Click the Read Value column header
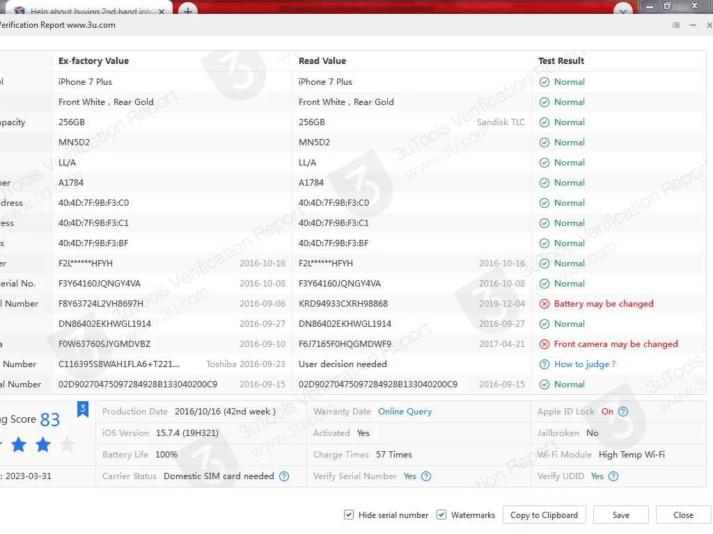 click(322, 61)
